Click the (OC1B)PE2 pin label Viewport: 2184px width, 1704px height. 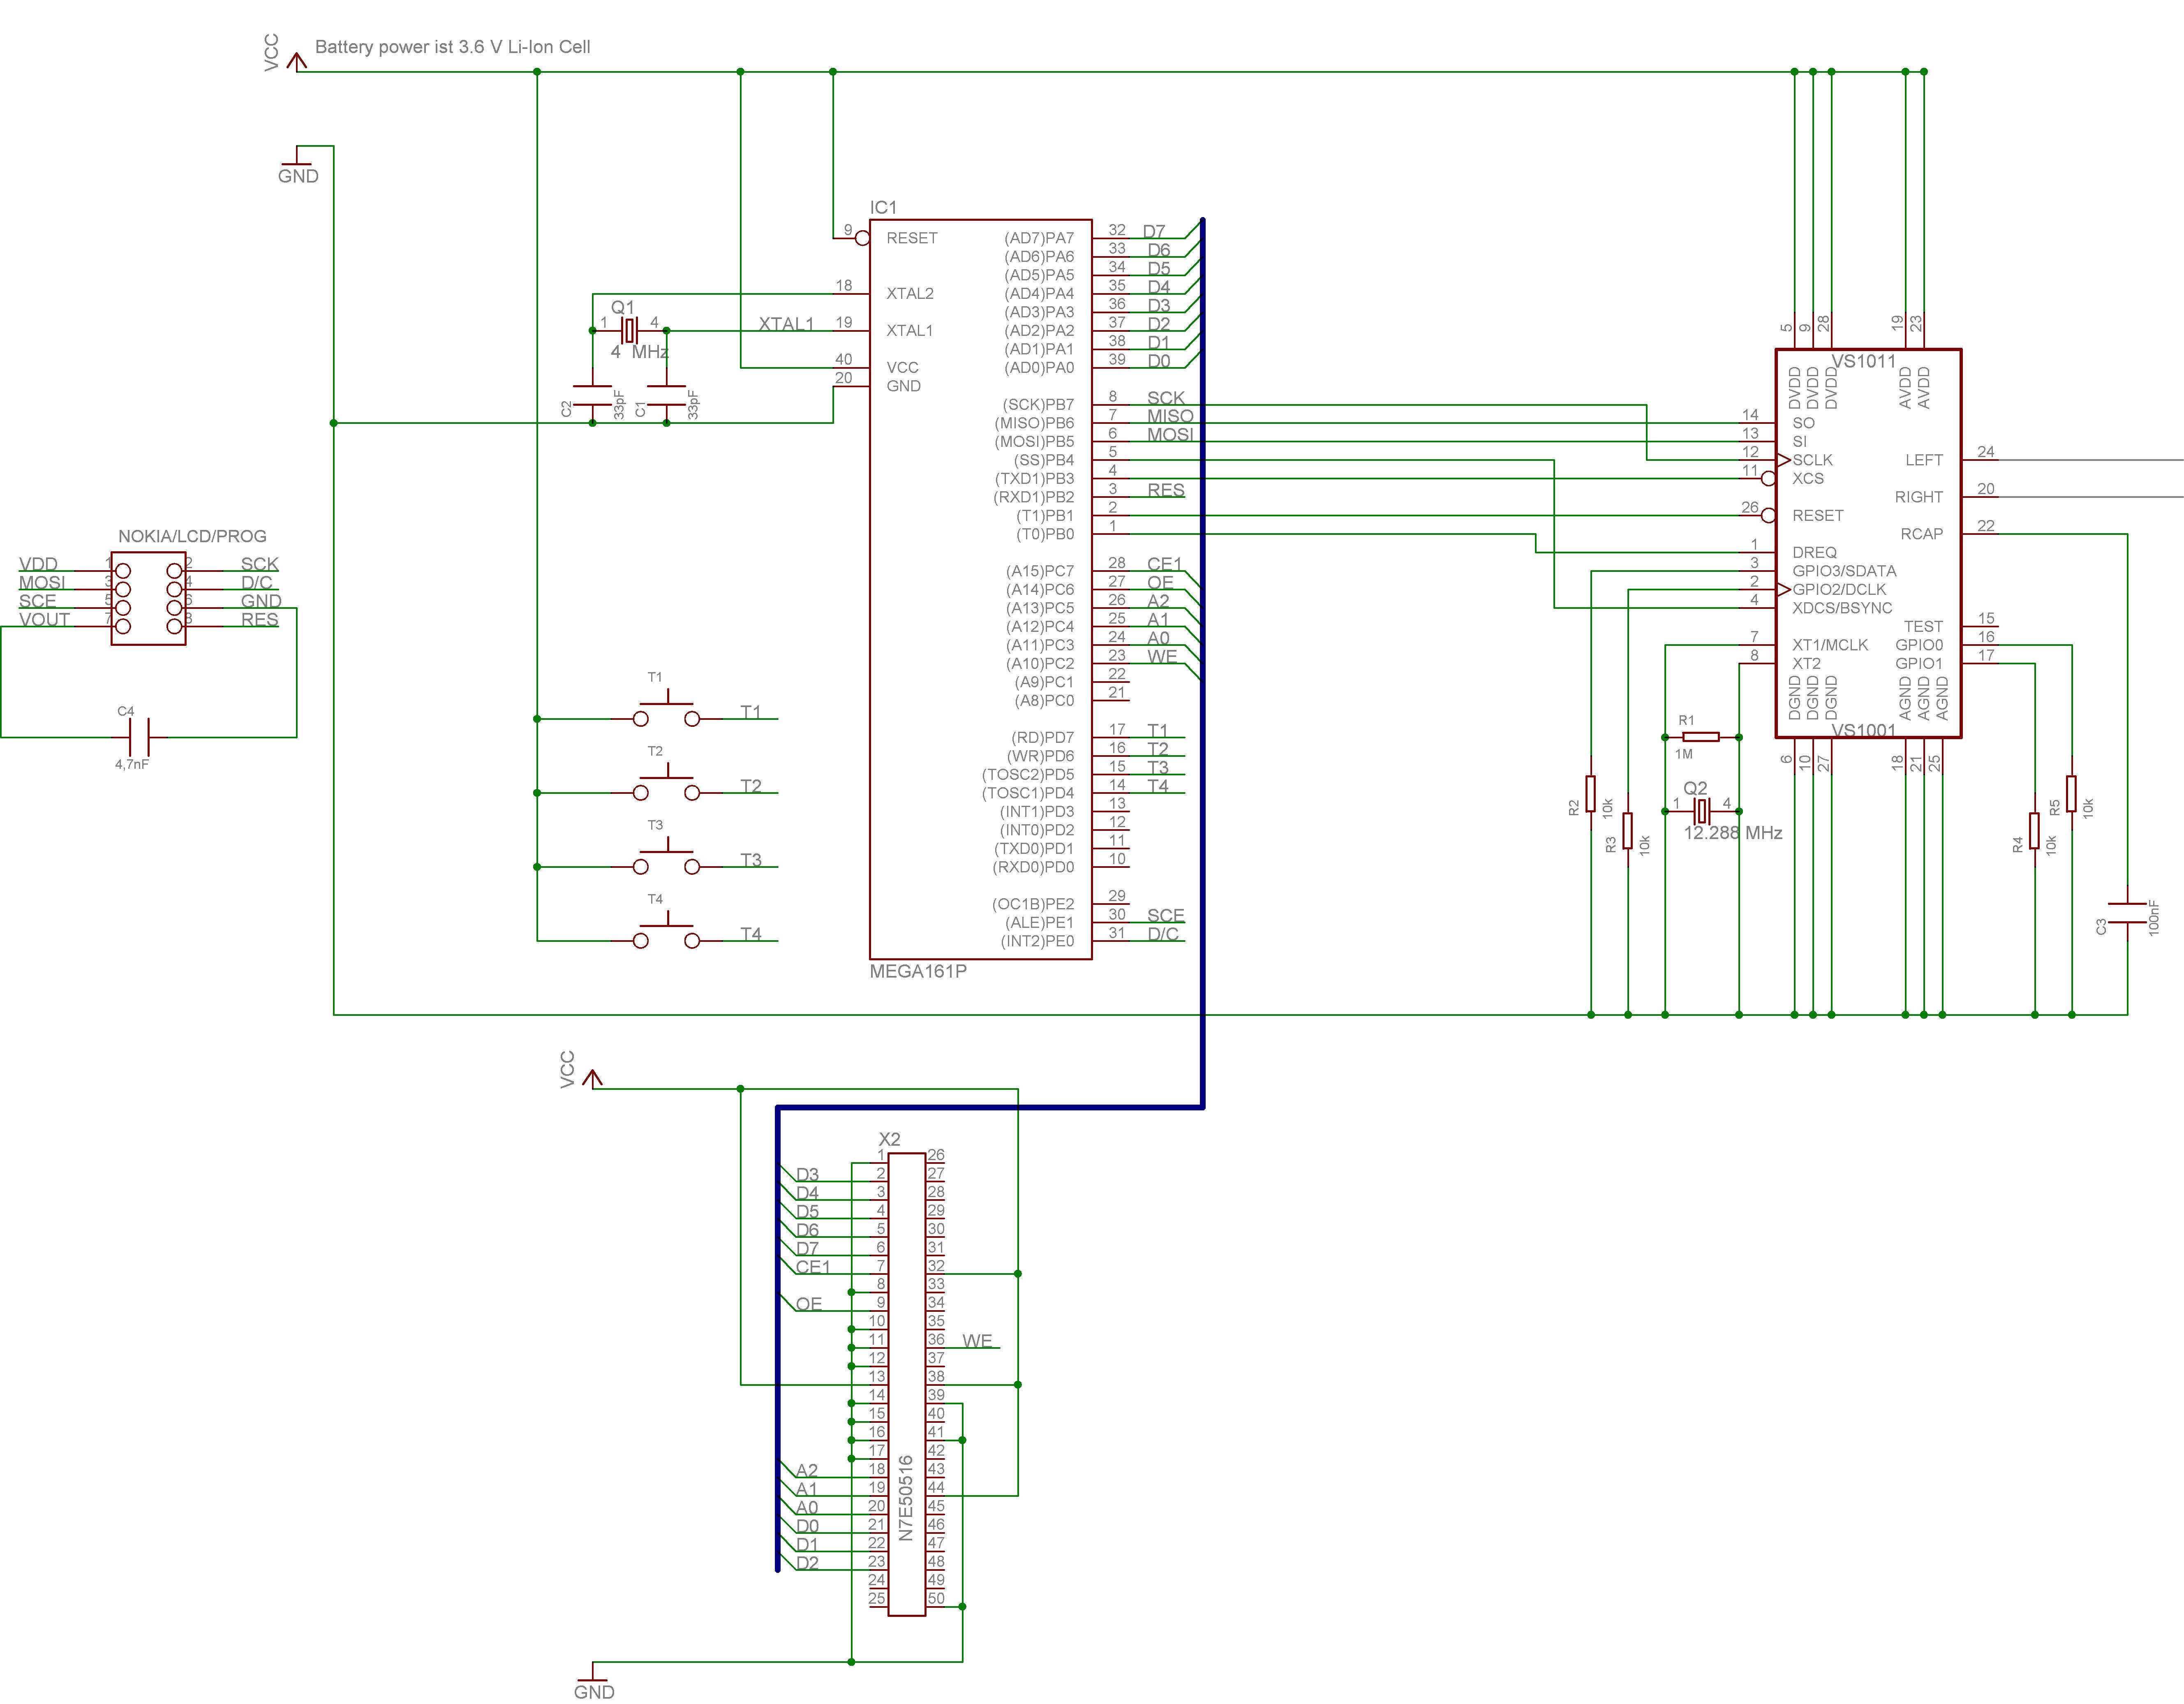point(1033,904)
